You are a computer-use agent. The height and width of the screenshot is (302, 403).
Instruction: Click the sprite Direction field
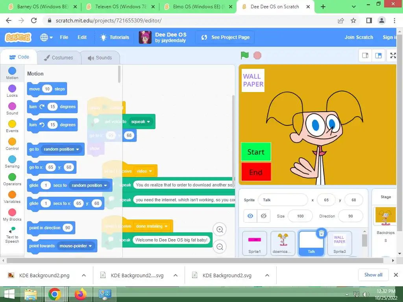351,216
